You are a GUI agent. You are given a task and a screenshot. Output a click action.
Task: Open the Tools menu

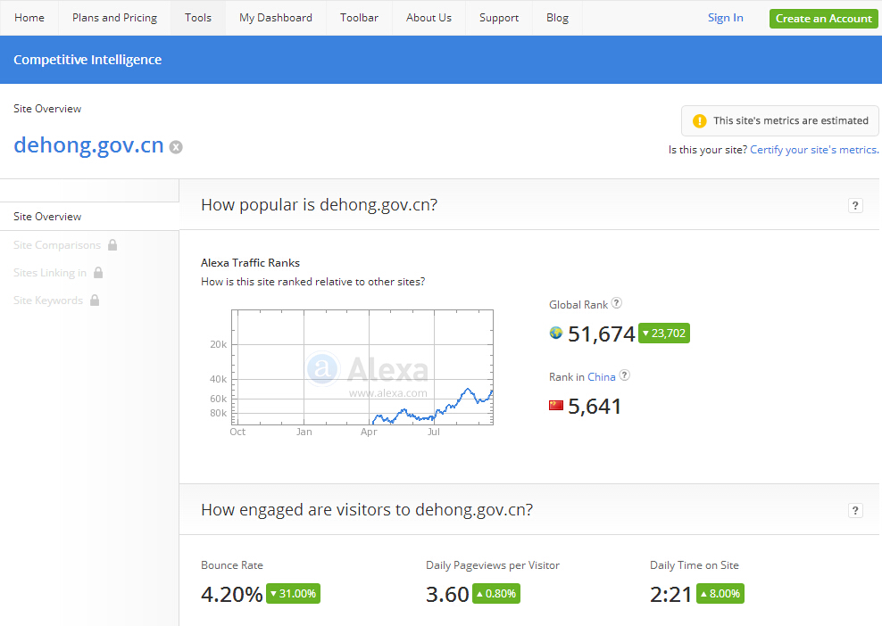pos(198,18)
